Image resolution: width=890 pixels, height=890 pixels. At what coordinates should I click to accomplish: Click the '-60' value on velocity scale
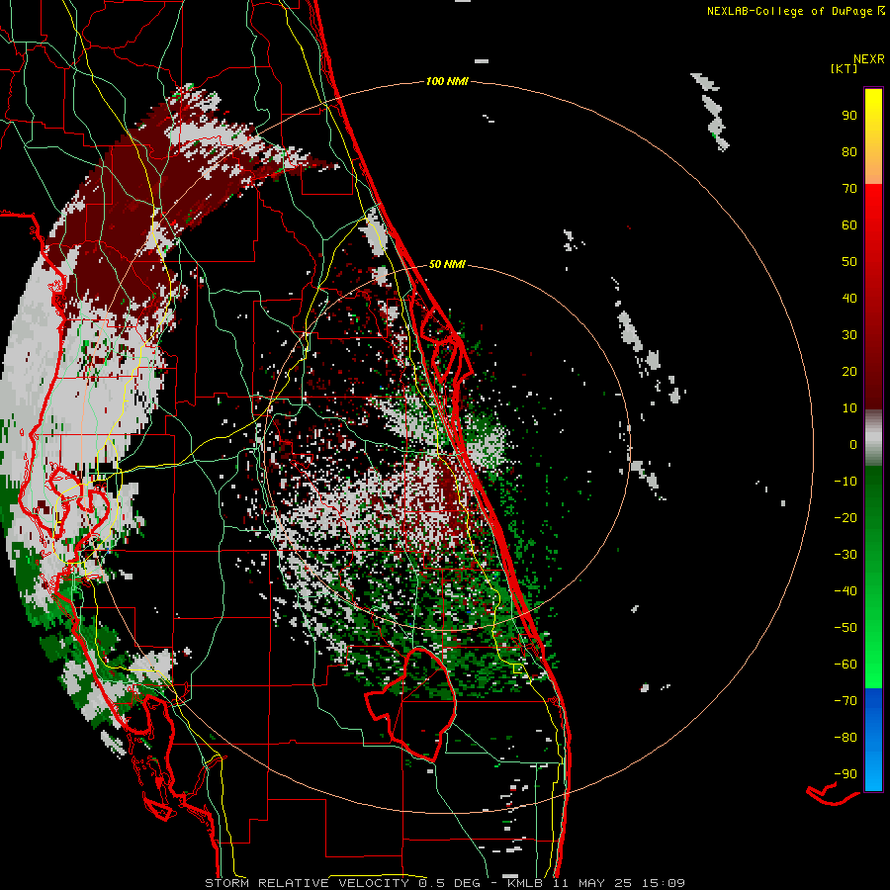[x=845, y=665]
